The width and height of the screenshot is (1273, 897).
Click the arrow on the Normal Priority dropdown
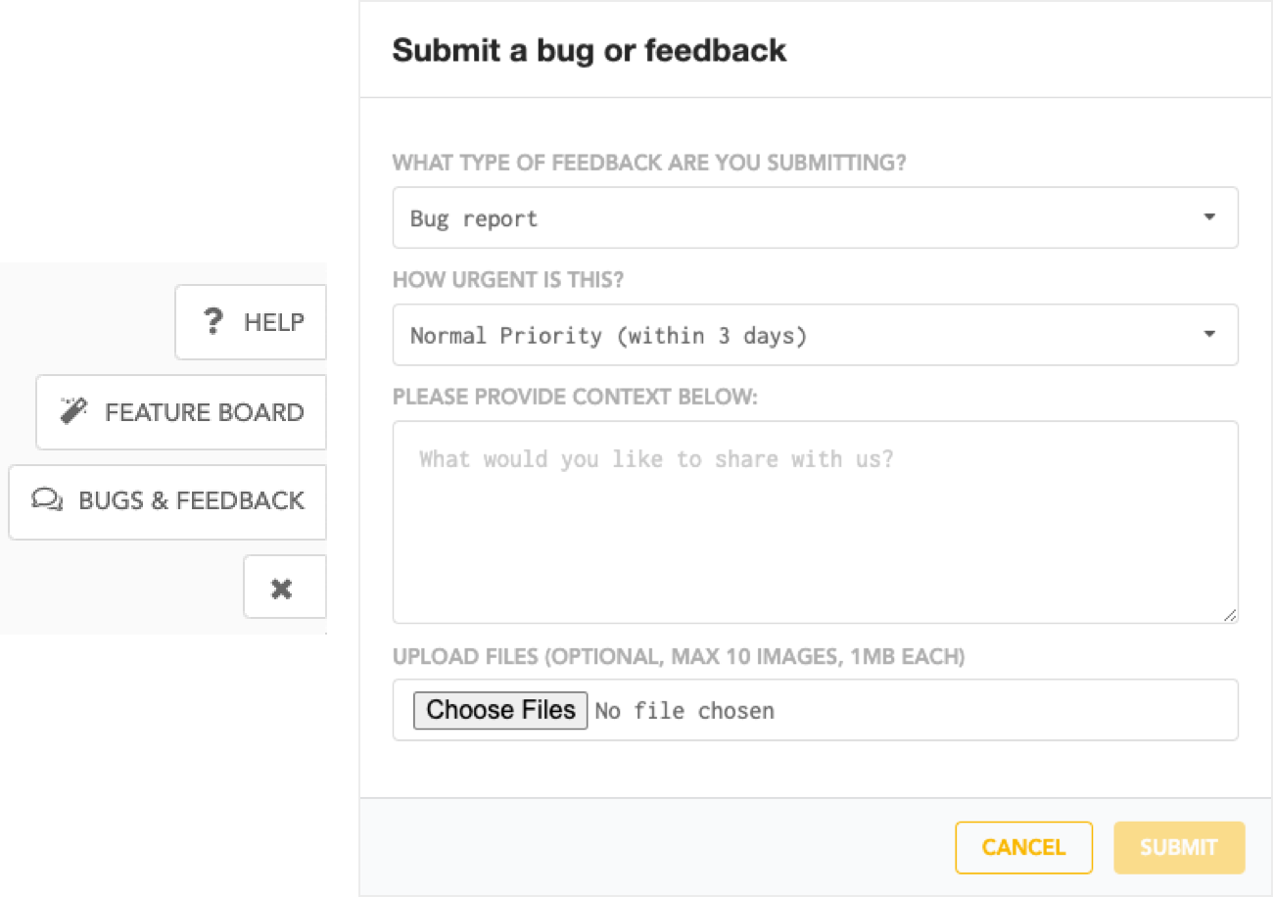1209,335
